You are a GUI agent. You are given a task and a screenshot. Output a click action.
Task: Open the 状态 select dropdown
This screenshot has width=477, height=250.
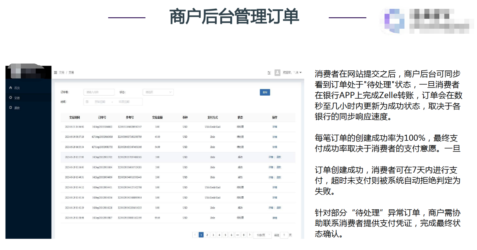tap(158, 92)
